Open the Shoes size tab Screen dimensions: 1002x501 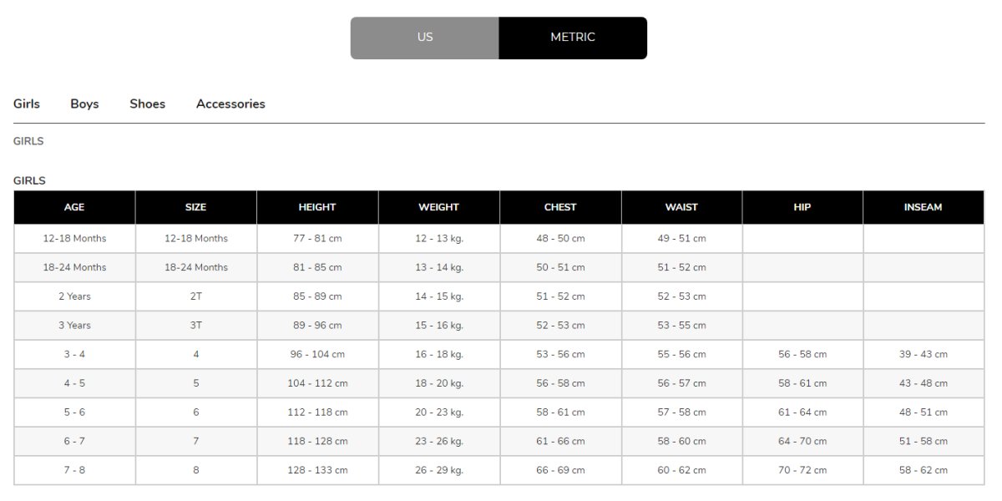[147, 104]
